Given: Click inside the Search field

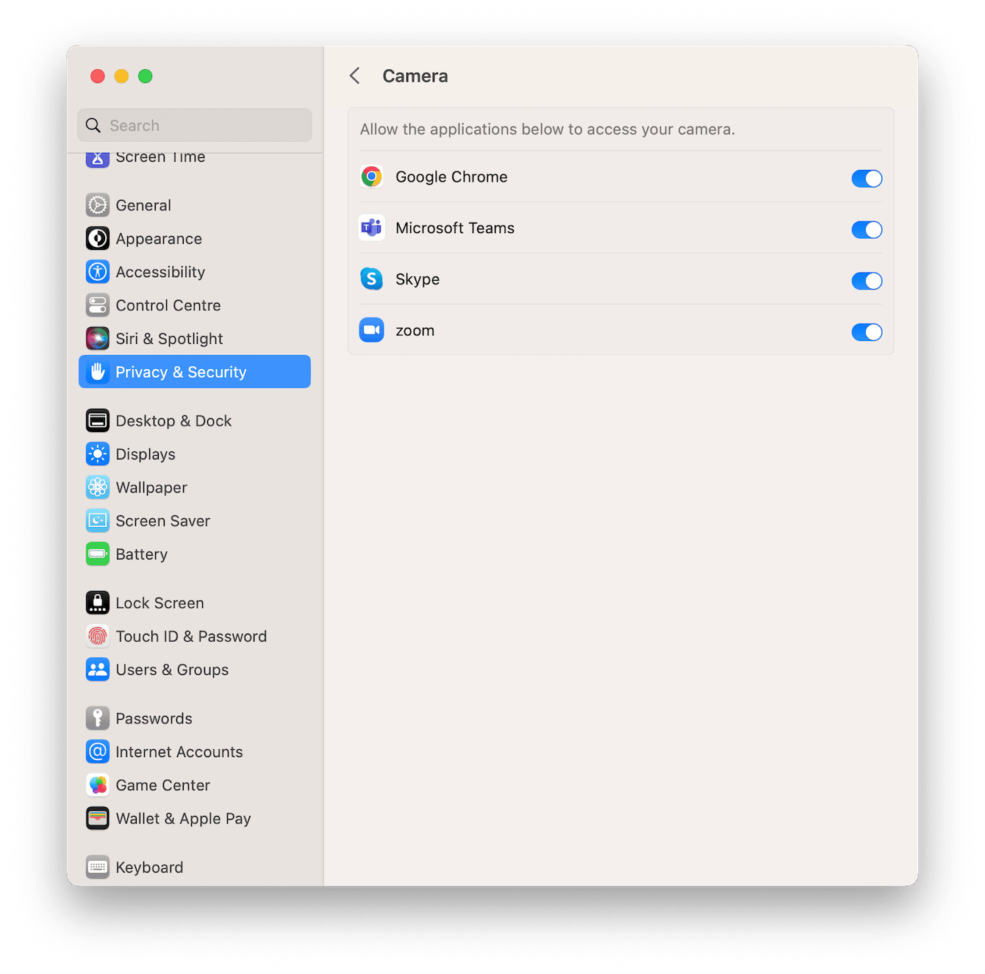Looking at the screenshot, I should coord(194,125).
